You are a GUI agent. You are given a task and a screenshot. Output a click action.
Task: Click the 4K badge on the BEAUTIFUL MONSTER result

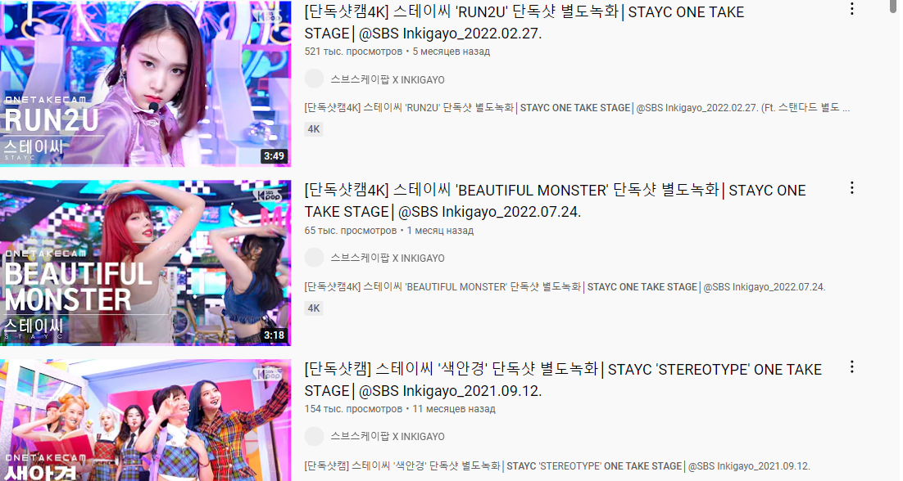click(314, 308)
